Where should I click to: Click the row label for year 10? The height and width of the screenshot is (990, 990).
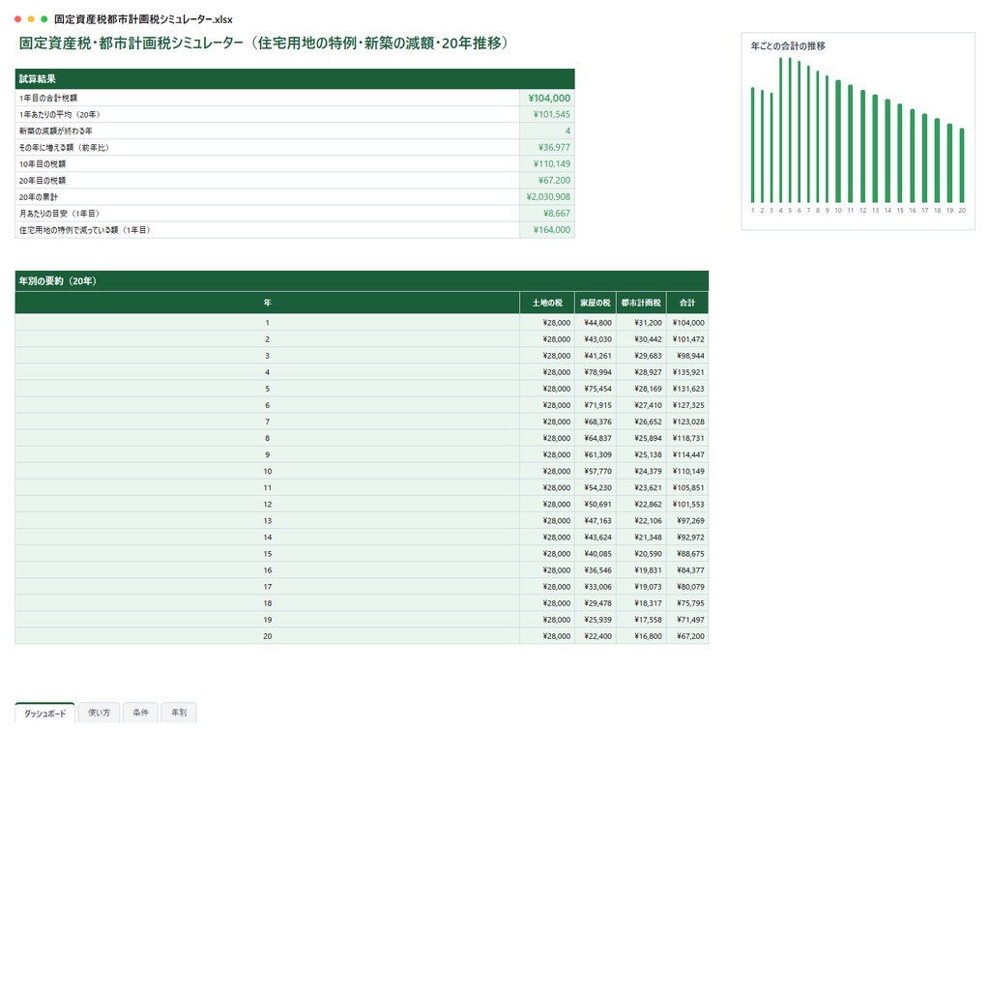pyautogui.click(x=267, y=471)
